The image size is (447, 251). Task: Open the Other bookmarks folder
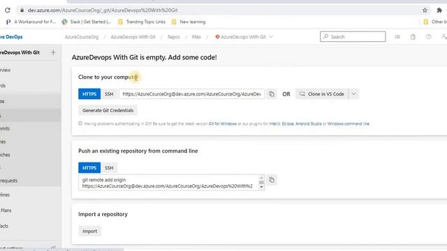point(435,22)
